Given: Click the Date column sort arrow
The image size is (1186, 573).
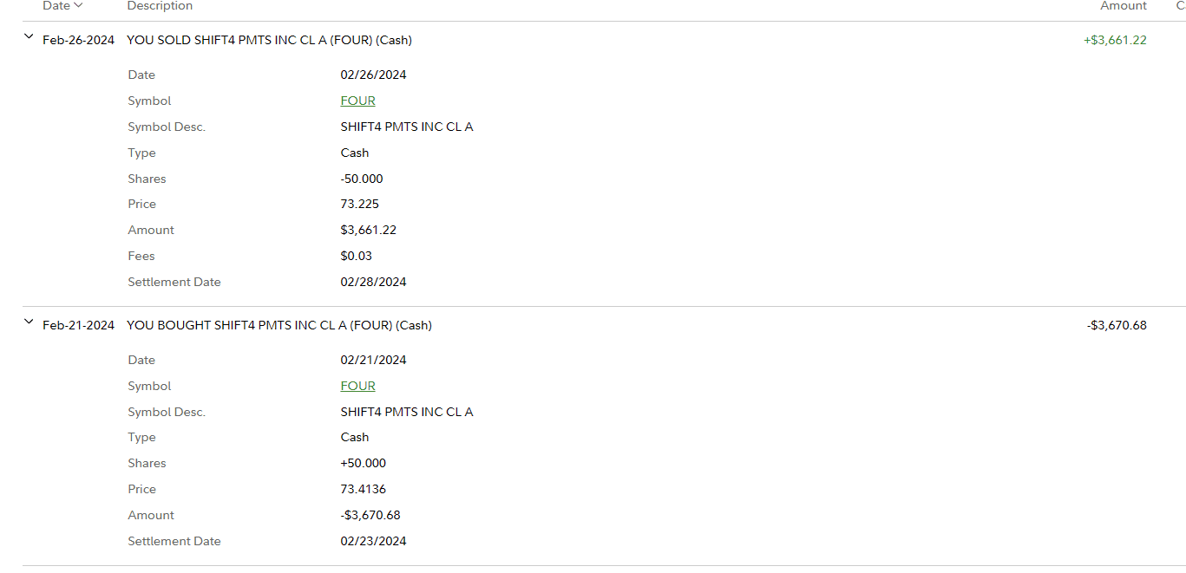Looking at the screenshot, I should point(79,6).
